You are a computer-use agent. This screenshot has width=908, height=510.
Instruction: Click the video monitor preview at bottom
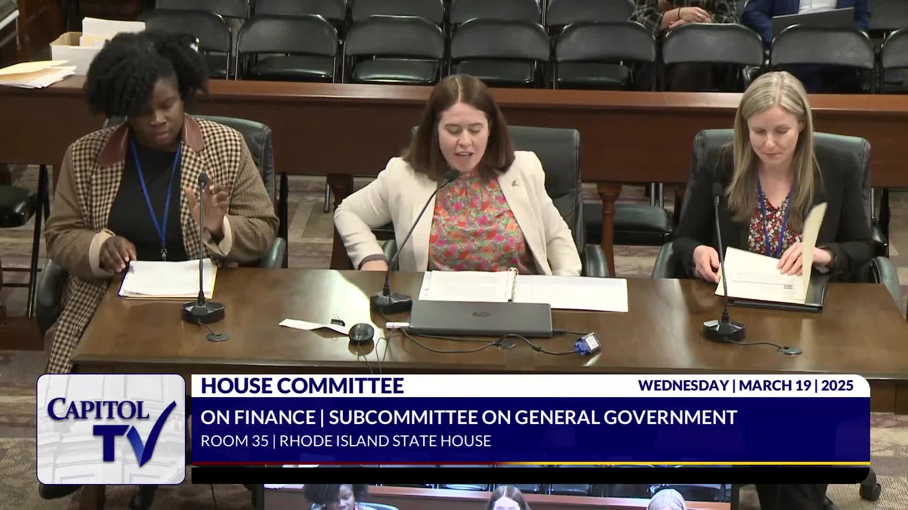click(497, 497)
